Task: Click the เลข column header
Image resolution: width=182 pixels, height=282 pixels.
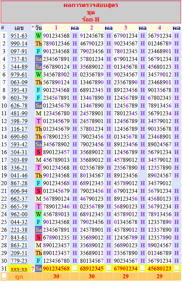Action: pyautogui.click(x=19, y=28)
